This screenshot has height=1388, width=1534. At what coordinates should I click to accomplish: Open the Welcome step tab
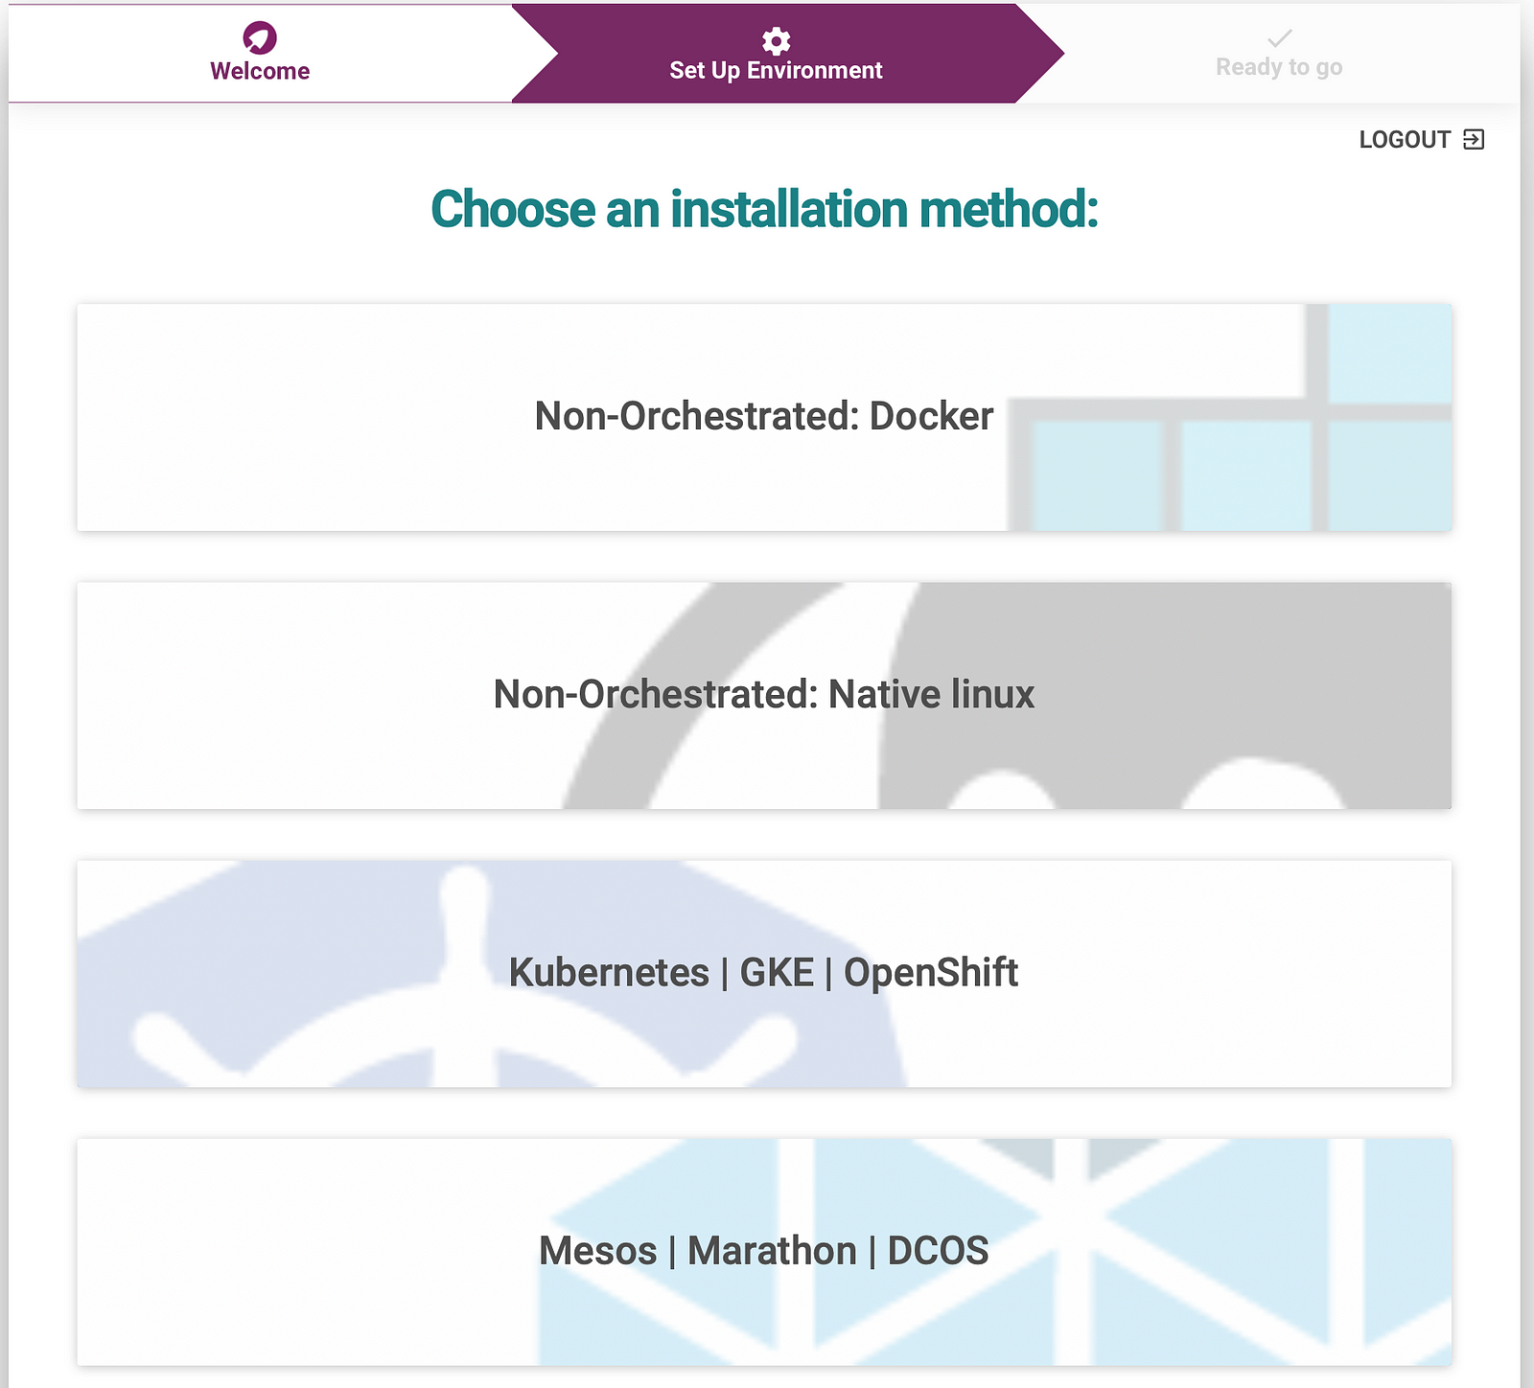coord(260,54)
